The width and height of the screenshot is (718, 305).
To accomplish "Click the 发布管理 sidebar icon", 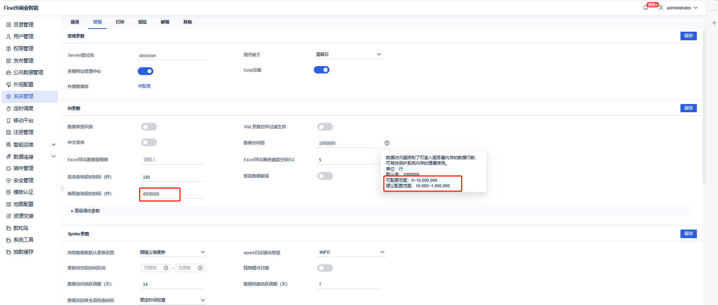I will click(x=9, y=61).
